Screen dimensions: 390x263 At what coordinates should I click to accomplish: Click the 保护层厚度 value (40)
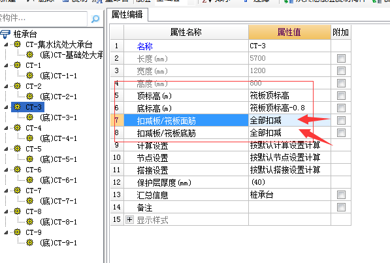click(289, 183)
